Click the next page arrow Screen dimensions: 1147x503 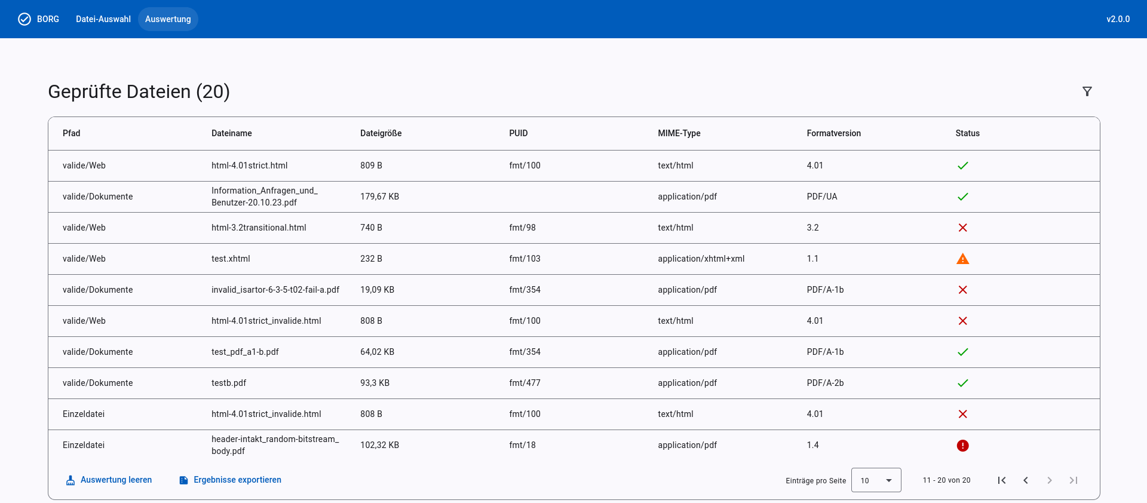(x=1050, y=480)
